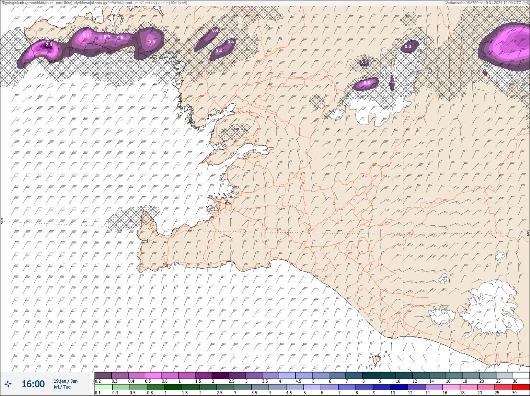Pick the pale green lower swatch labeled 0.1
This screenshot has width=530, height=396.
pyautogui.click(x=103, y=387)
